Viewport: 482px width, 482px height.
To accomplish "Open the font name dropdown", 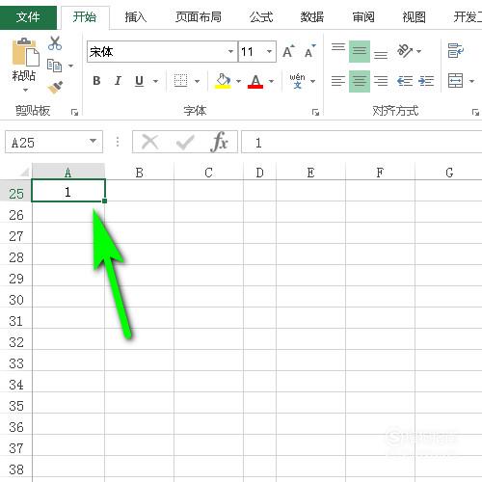I will coord(230,51).
